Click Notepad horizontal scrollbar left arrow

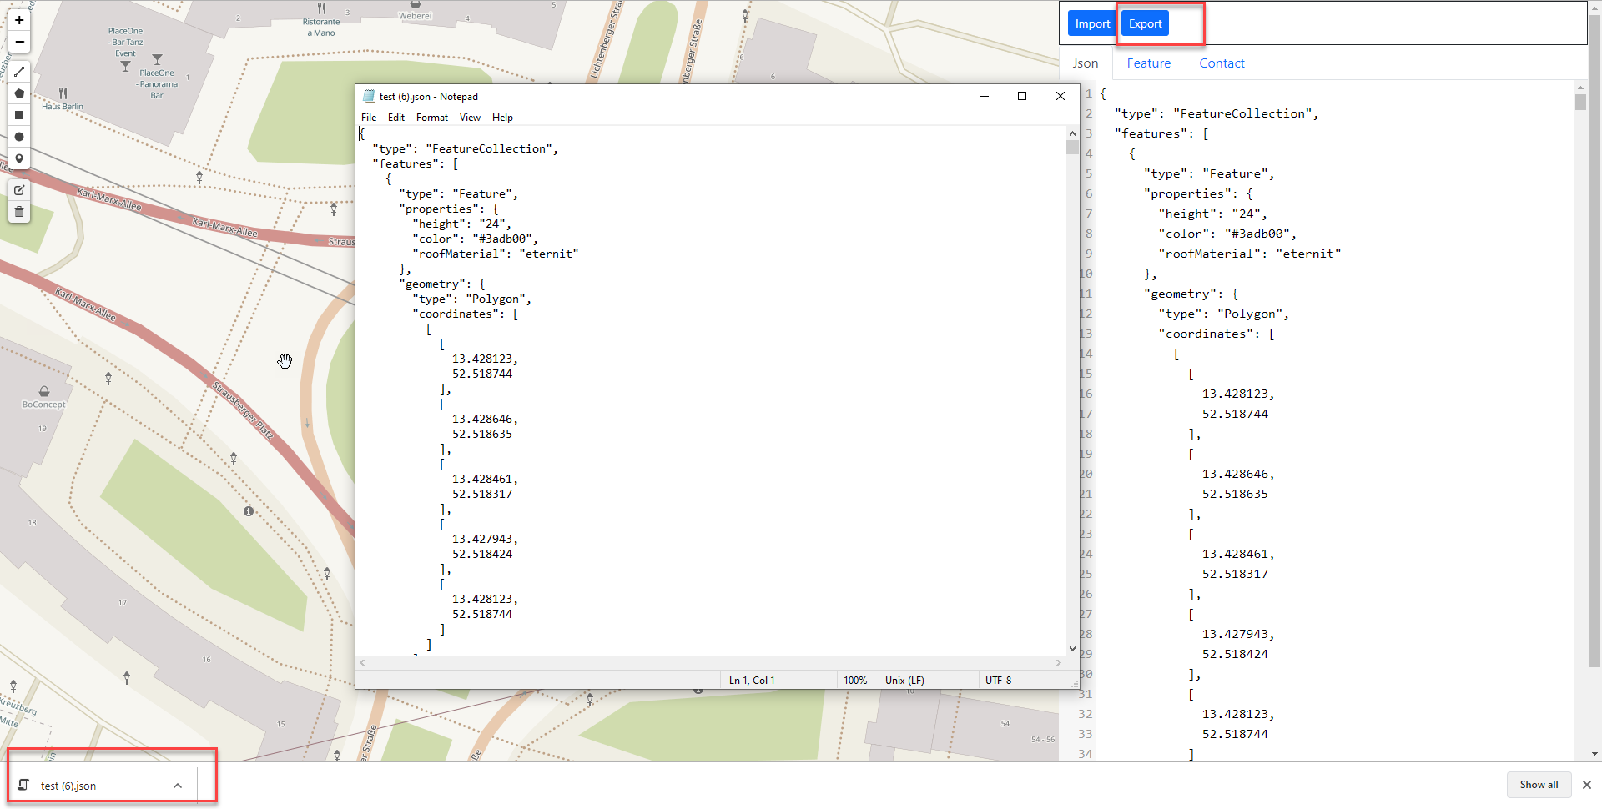point(362,662)
